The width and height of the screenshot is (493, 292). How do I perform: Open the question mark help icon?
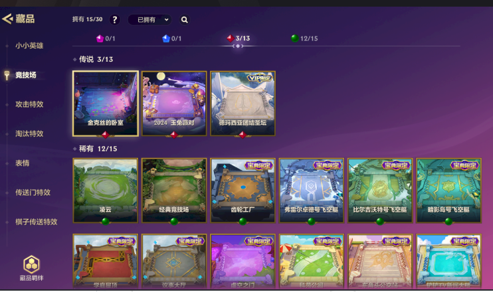[115, 20]
